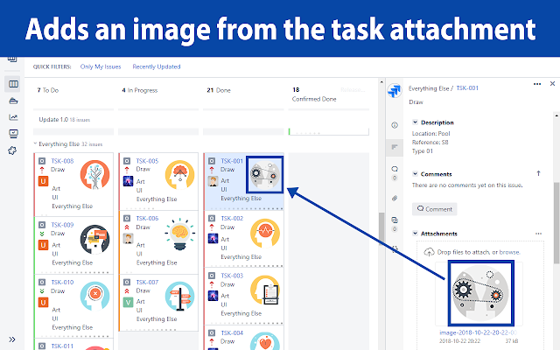Open issue TSK-003 link
This screenshot has height=350, width=560.
click(x=232, y=276)
